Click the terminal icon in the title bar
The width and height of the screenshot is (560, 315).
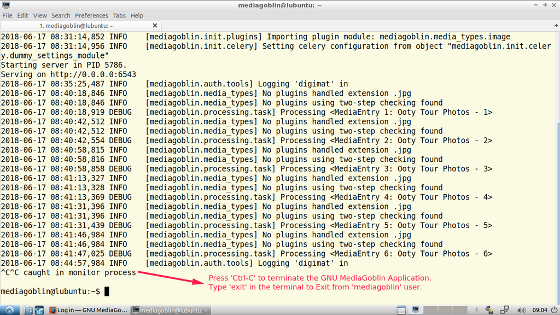tap(6, 5)
